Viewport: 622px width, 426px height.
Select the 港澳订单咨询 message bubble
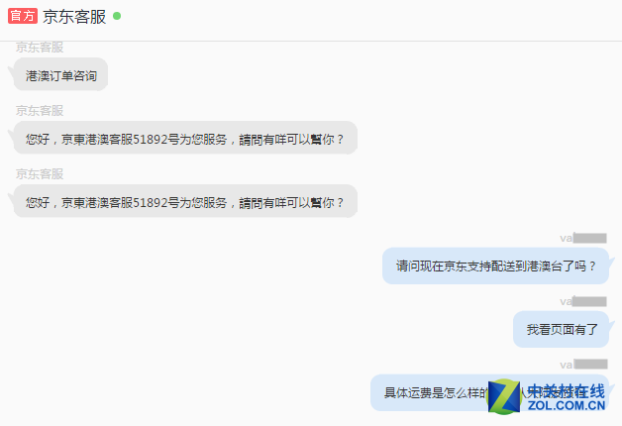click(x=60, y=74)
